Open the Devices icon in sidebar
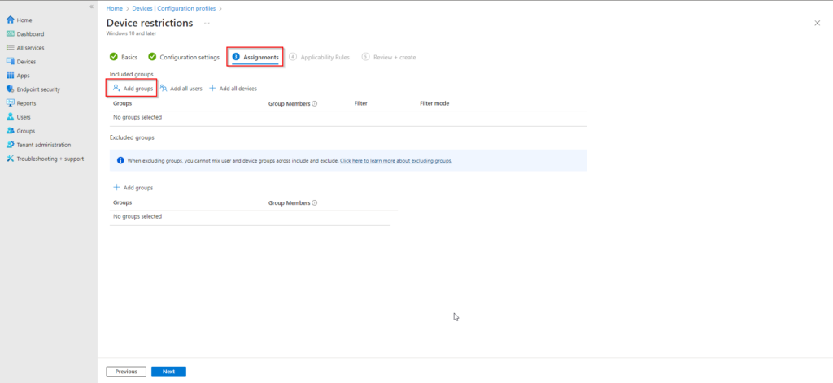 point(10,62)
